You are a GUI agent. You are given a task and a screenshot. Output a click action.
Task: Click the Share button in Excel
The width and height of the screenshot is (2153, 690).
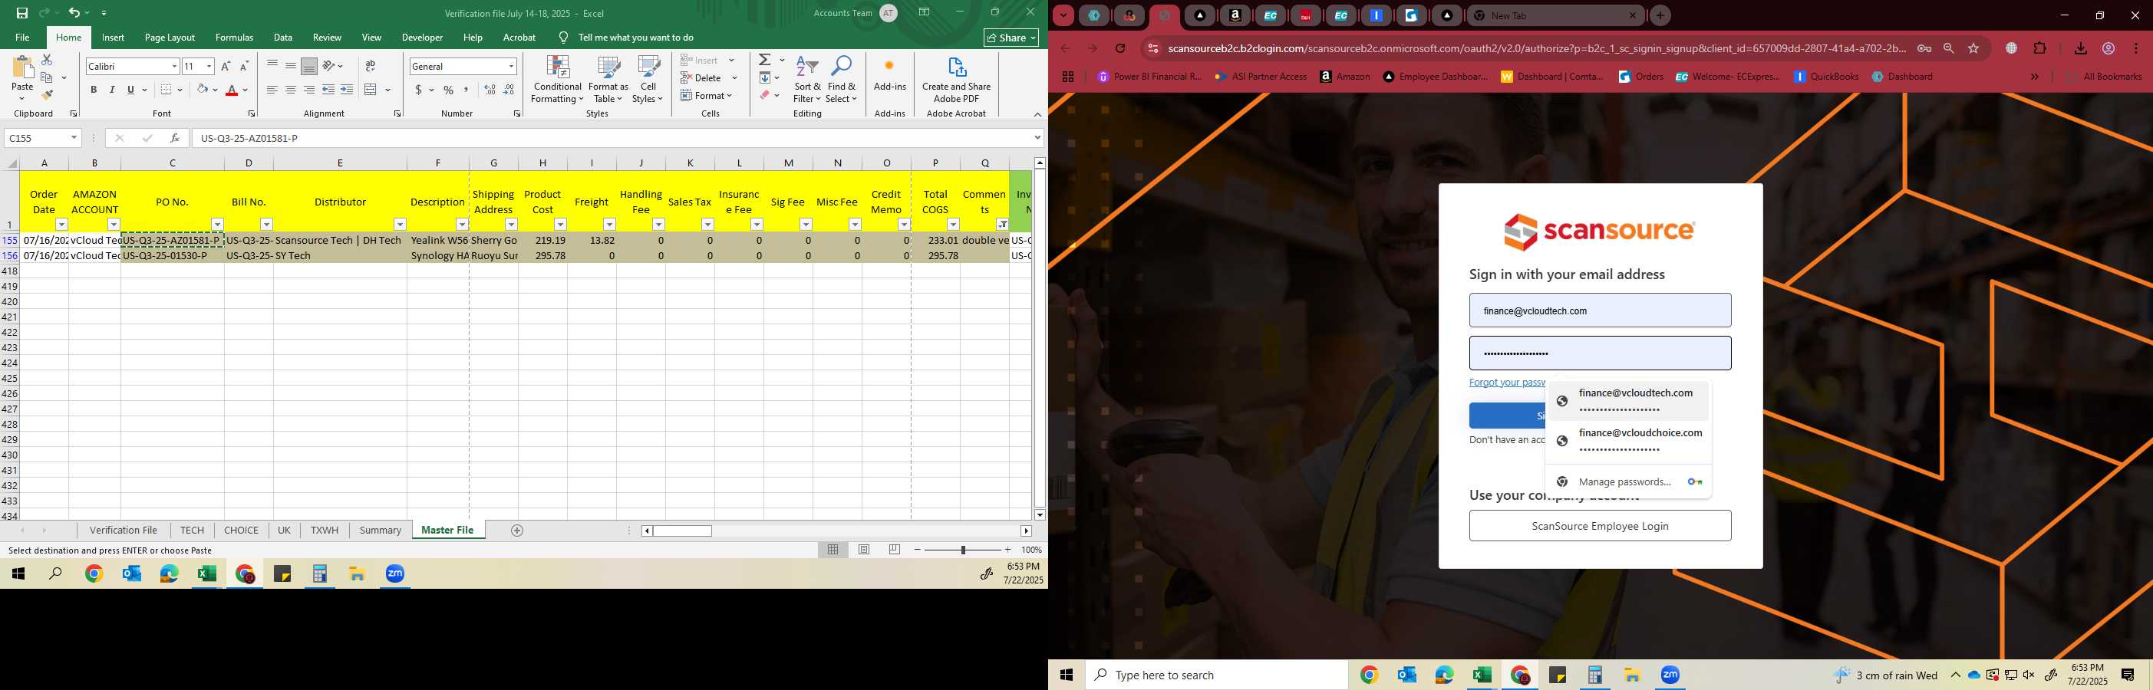pyautogui.click(x=1011, y=38)
